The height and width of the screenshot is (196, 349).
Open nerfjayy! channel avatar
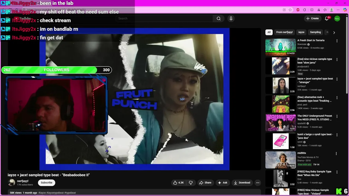[12, 183]
